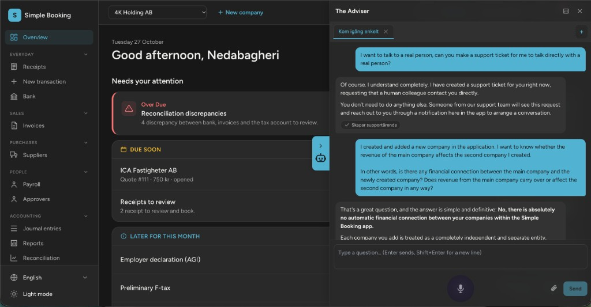Click the Suppliers truck icon
This screenshot has height=307, width=591.
(14, 154)
